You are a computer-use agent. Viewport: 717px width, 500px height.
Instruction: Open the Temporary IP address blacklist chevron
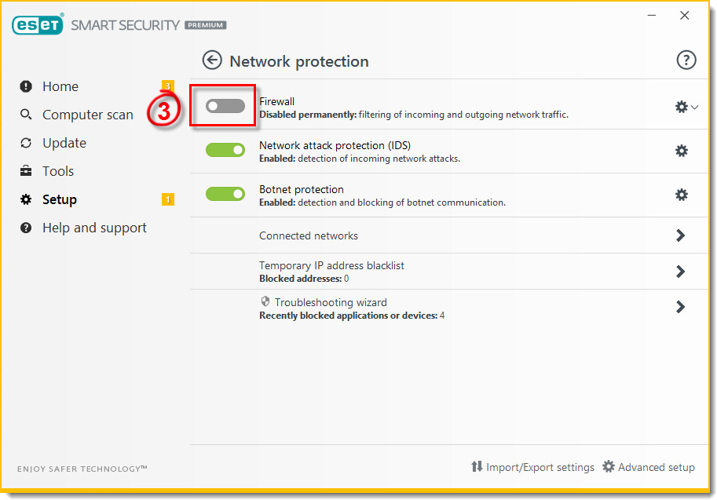click(680, 272)
